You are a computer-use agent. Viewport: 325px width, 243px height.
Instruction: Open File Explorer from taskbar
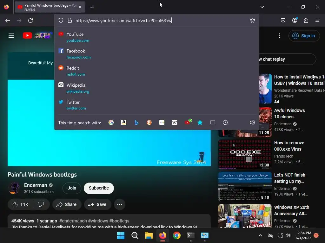[149, 235]
